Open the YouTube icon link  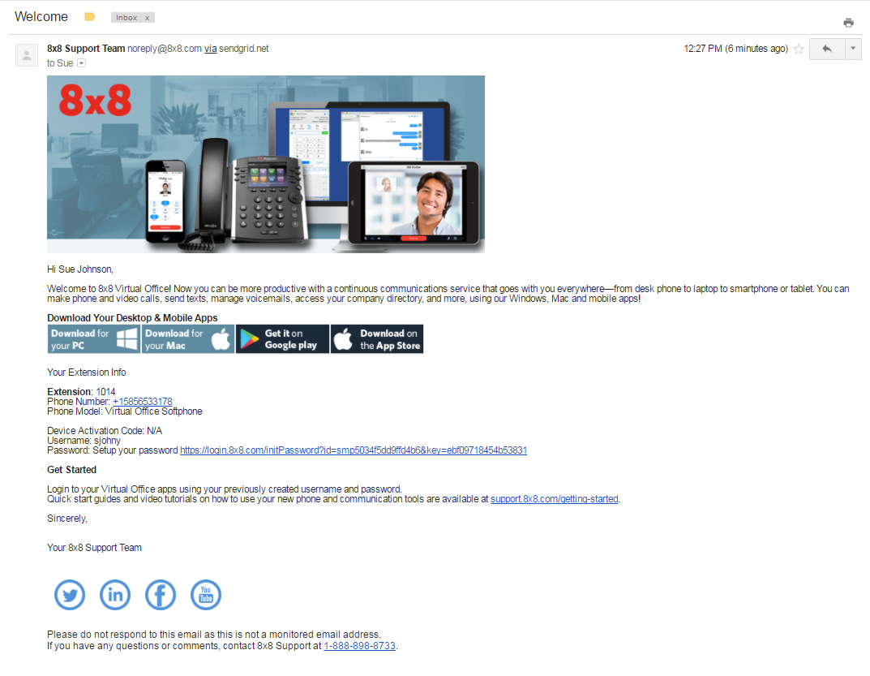206,595
